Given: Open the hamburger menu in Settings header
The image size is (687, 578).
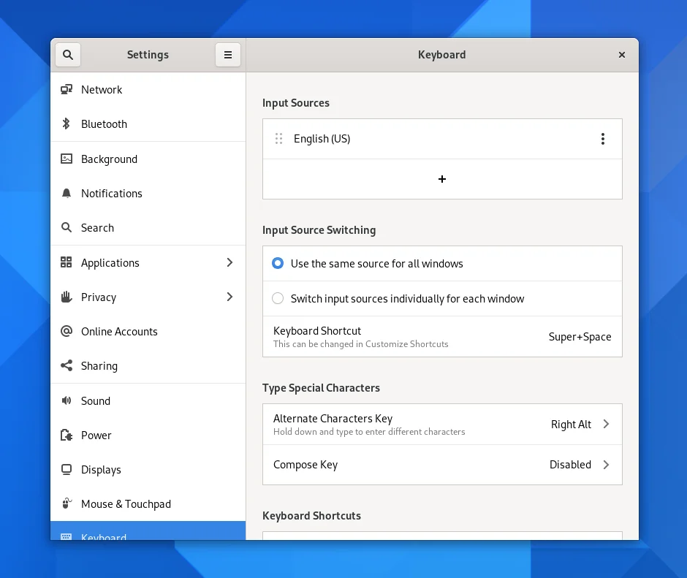Looking at the screenshot, I should pyautogui.click(x=228, y=55).
